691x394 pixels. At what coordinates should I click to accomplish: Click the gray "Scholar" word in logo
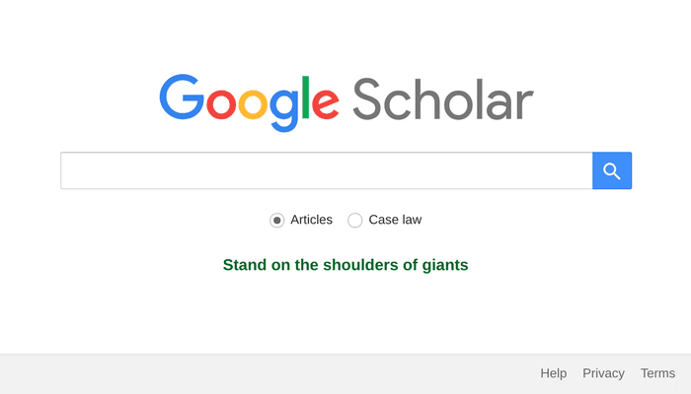442,100
